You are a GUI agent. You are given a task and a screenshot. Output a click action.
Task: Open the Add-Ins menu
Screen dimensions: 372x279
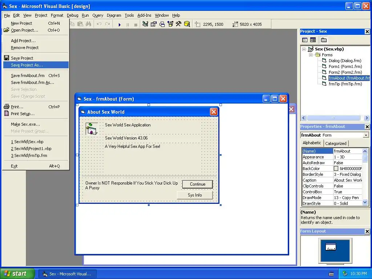[144, 15]
